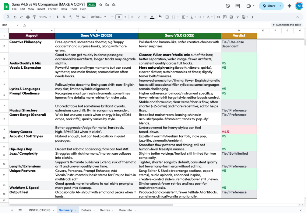Open the font family dropdown
This screenshot has width=306, height=213.
[98, 17]
